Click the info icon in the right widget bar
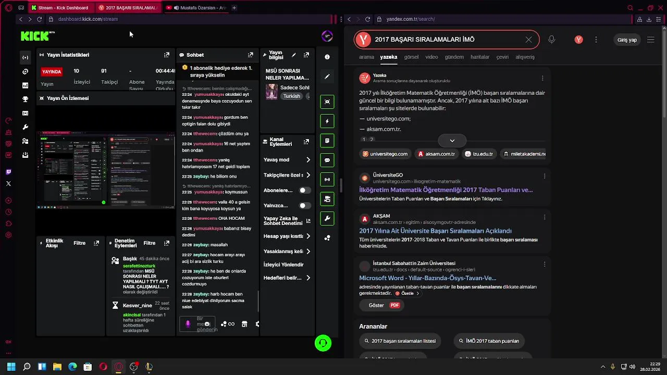The image size is (667, 375). [327, 57]
